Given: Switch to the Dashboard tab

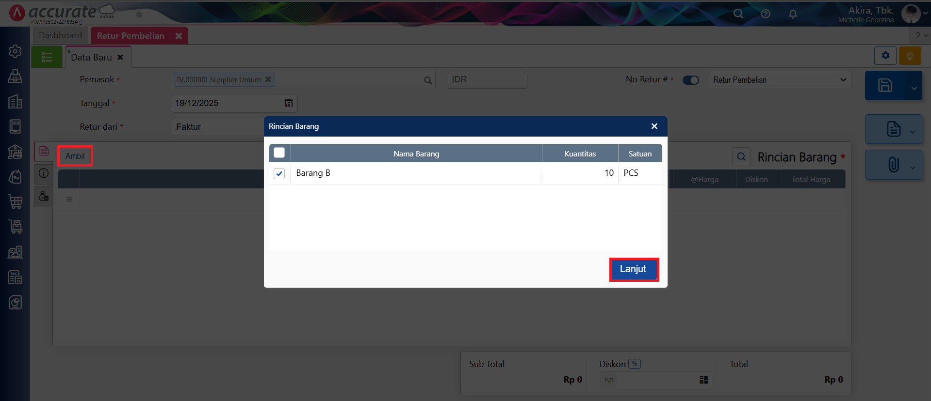Looking at the screenshot, I should [x=60, y=35].
